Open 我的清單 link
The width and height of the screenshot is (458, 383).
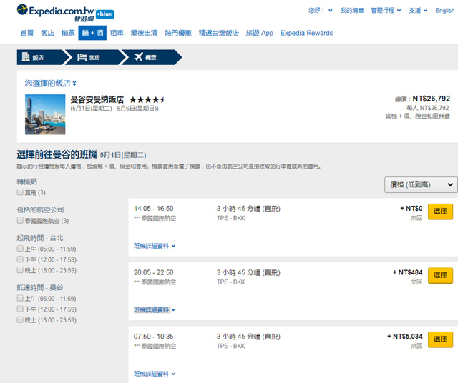352,11
